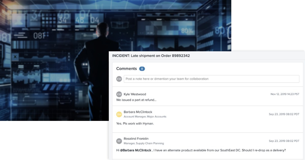The height and width of the screenshot is (160, 305).
Task: Click Rosalind's Sep 23, 2019 timestamp
Action: [x=284, y=141]
